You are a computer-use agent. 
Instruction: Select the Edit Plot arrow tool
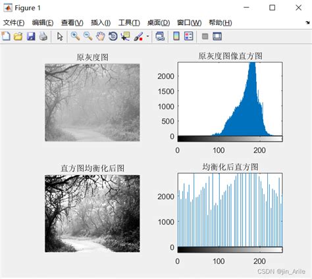[60, 36]
